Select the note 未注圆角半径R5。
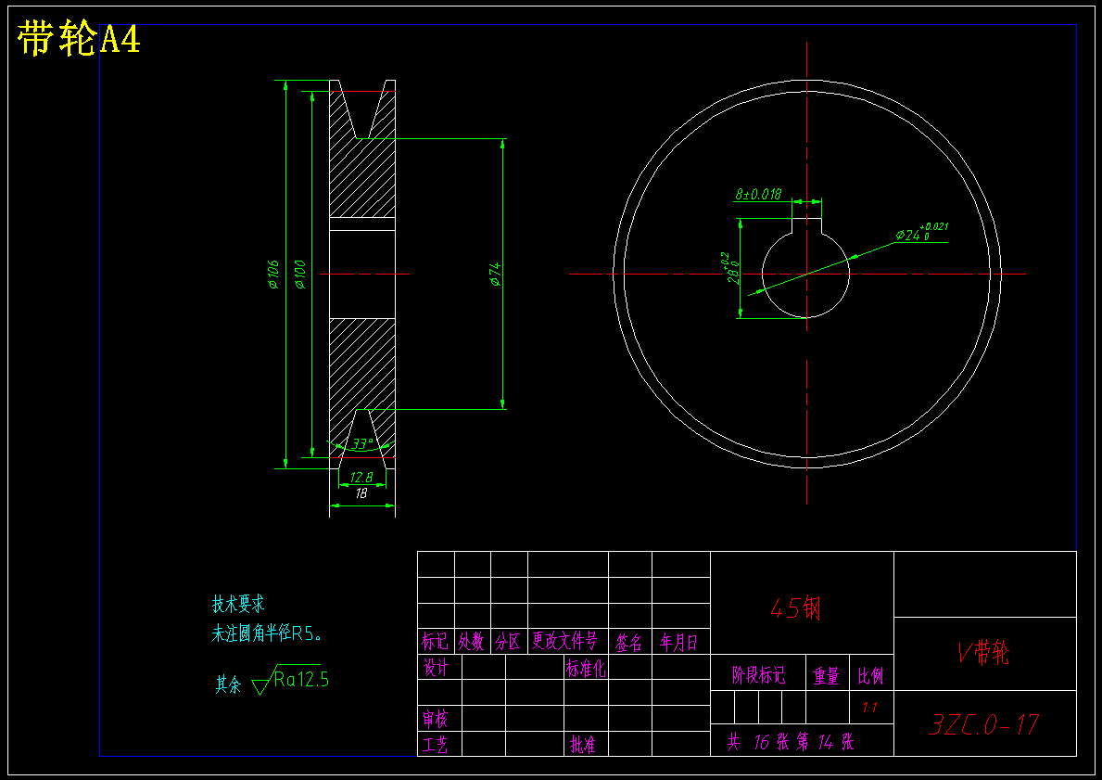This screenshot has width=1102, height=780. coord(268,633)
